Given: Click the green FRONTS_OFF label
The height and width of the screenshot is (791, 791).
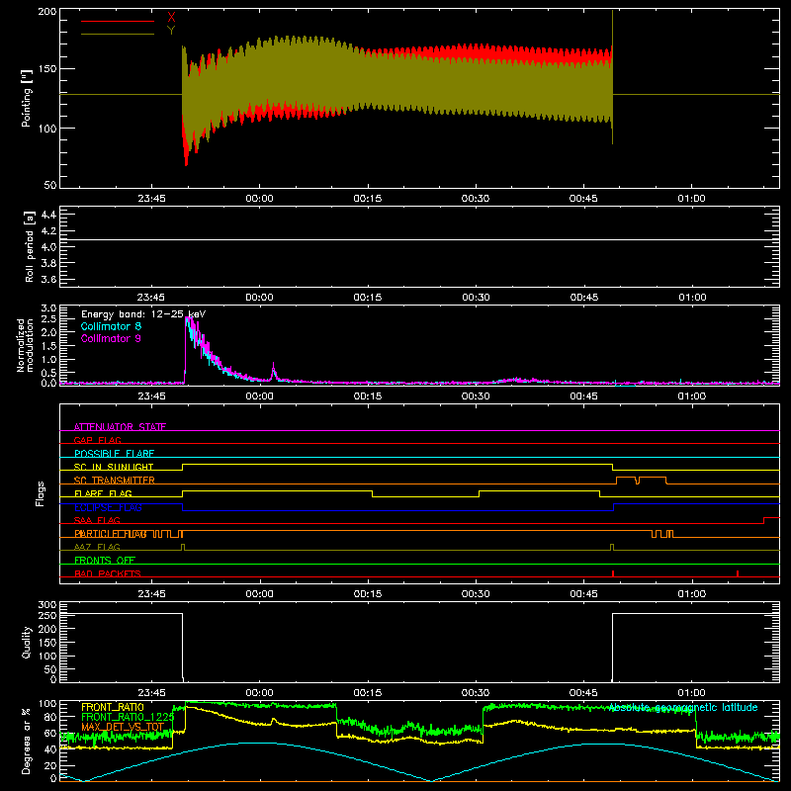Looking at the screenshot, I should point(105,561).
